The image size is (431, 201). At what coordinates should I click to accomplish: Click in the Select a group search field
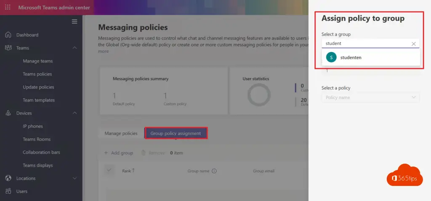[x=365, y=44]
